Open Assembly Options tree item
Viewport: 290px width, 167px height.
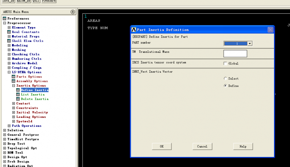32,81
